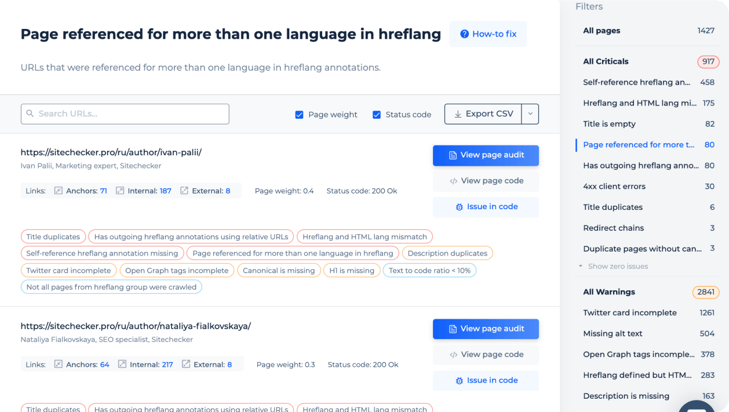The height and width of the screenshot is (412, 729).
Task: Click Anchors link icon in nataliya-fialkovskaya row
Action: point(59,364)
